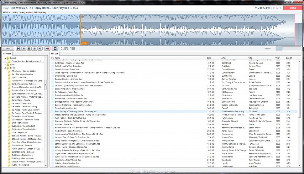304x174 pixels.
Task: Click the Dune - Expedicion folder icon
Action: click(9, 133)
